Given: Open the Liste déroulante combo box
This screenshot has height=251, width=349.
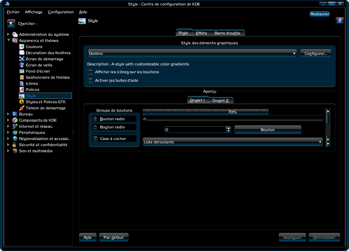Looking at the screenshot, I should click(232, 142).
